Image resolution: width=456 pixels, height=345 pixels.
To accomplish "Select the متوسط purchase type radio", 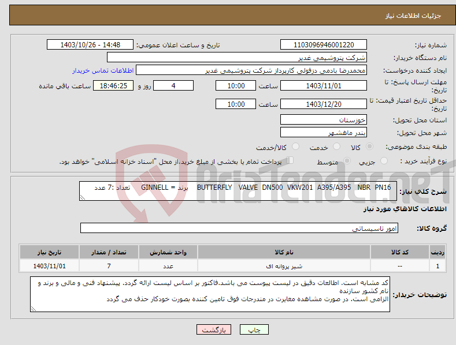I will coord(347,160).
